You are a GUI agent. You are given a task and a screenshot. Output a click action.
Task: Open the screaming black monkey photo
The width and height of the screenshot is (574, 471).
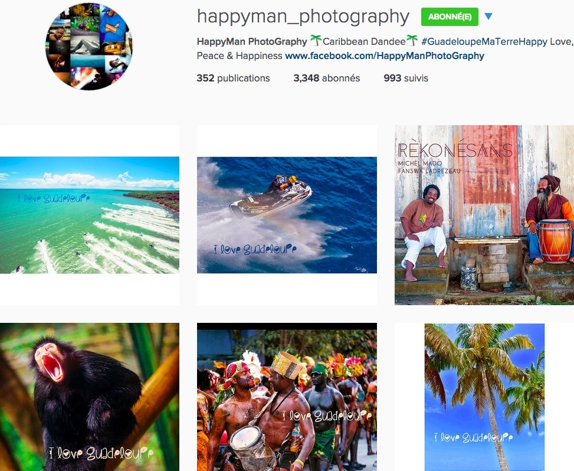90,397
